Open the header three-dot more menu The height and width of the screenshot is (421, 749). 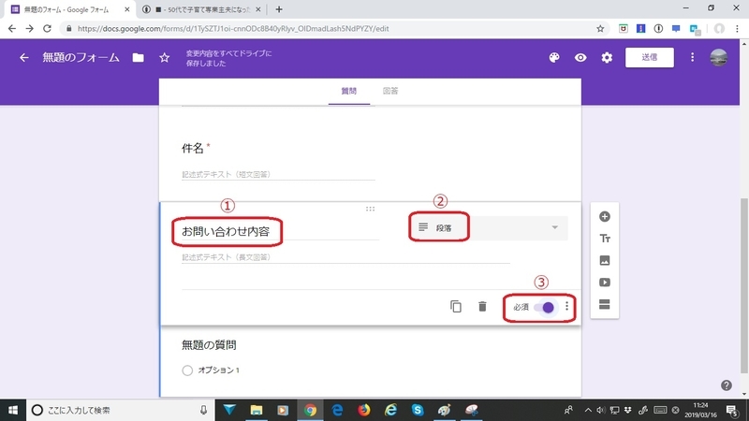tap(692, 58)
